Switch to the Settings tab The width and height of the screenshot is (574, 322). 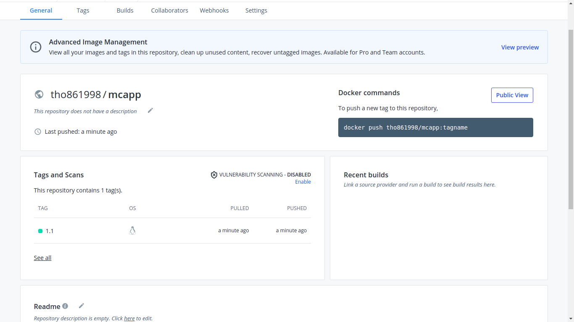256,10
